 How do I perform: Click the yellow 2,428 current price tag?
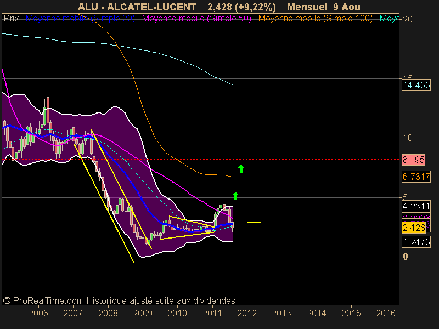[414, 228]
